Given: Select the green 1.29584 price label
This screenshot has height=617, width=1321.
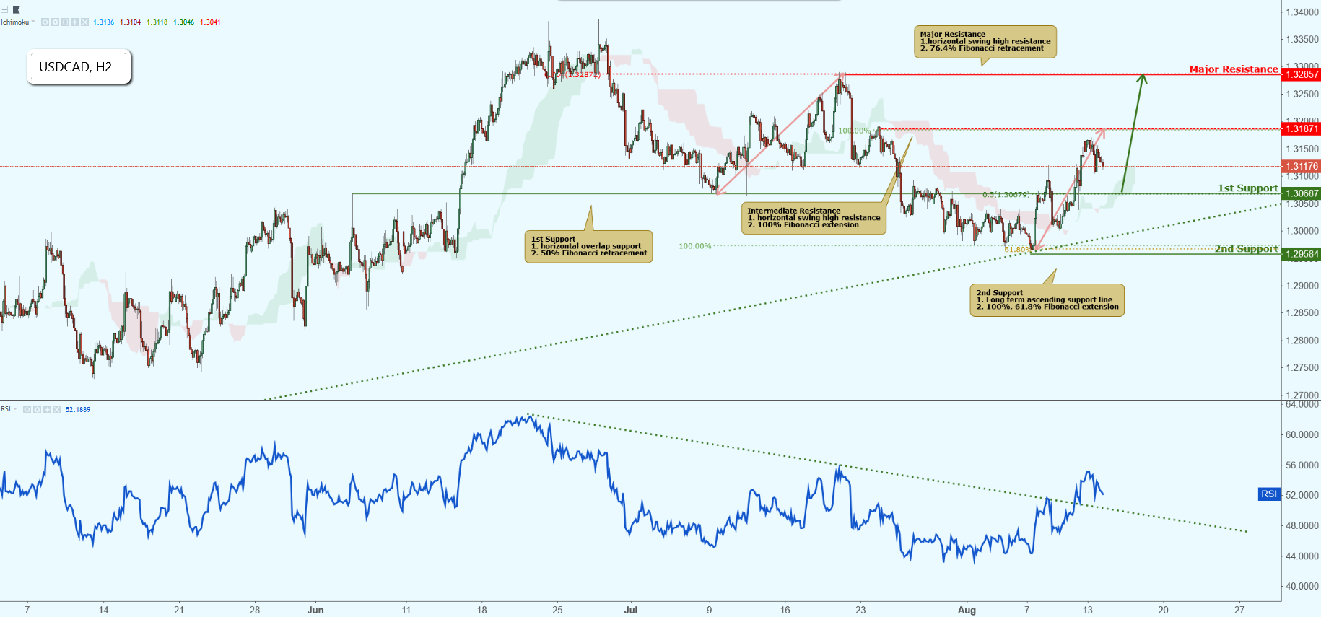Looking at the screenshot, I should click(1302, 254).
